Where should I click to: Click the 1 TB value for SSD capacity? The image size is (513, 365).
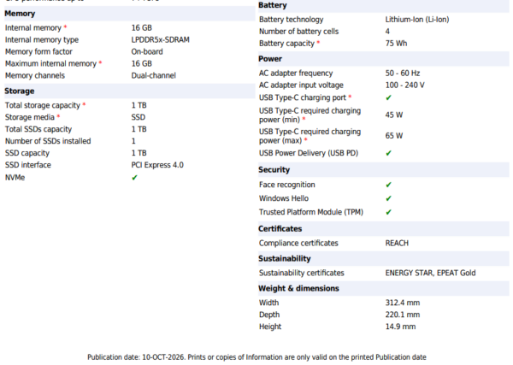(139, 153)
